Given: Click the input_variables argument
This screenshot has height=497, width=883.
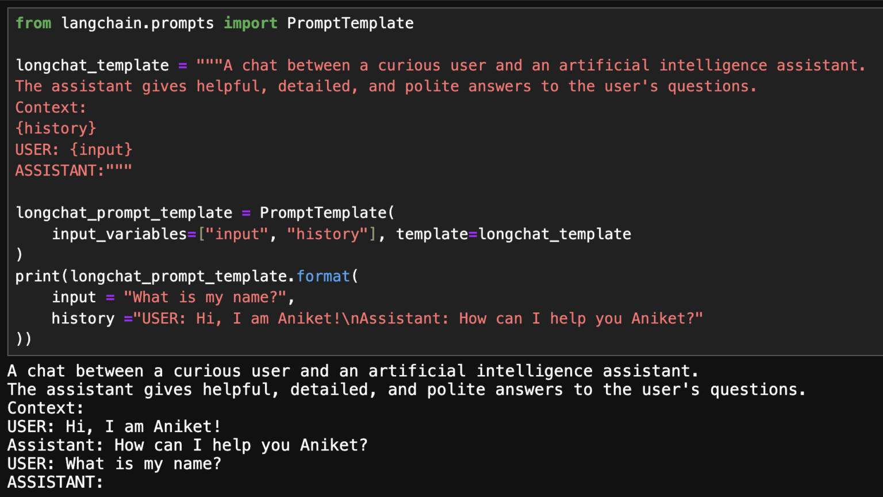Looking at the screenshot, I should [x=120, y=234].
